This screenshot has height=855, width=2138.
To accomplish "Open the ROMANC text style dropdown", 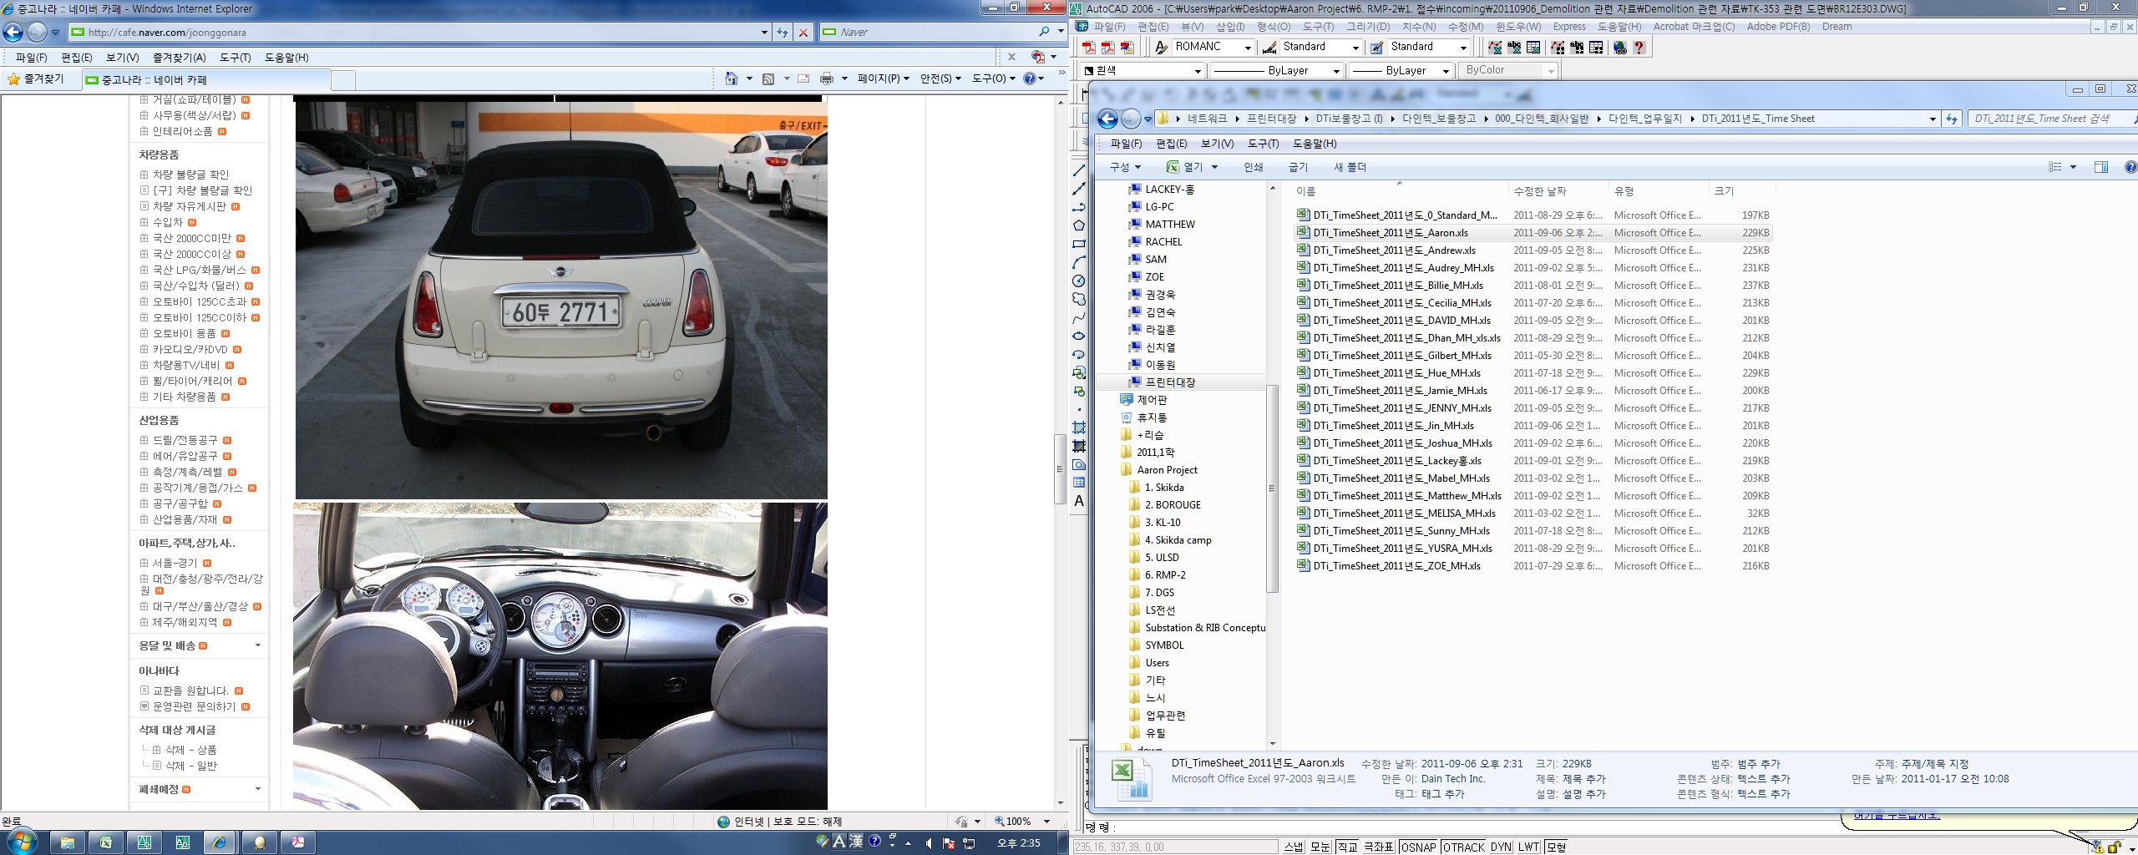I will click(x=1248, y=48).
